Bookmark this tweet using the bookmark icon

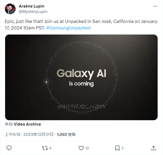pyautogui.click(x=117, y=148)
